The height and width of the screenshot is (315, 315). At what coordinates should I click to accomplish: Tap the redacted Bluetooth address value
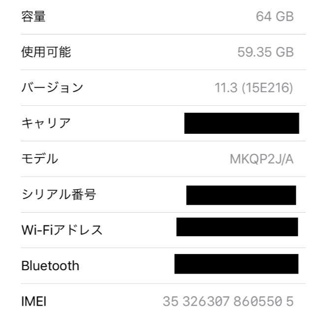(x=236, y=264)
